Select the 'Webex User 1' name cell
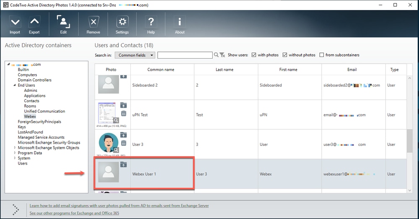 pyautogui.click(x=162, y=174)
